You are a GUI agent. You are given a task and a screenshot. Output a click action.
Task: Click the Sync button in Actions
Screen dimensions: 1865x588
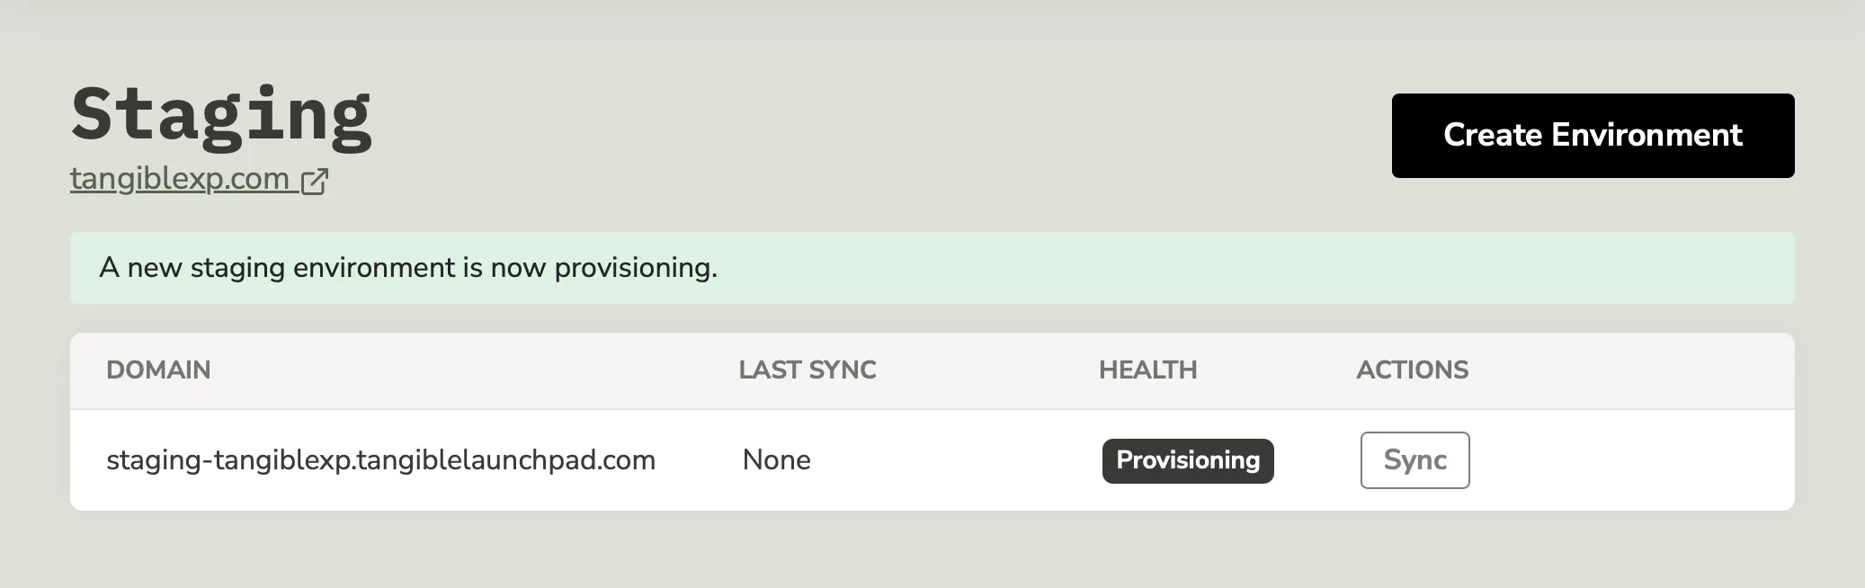[x=1414, y=460]
